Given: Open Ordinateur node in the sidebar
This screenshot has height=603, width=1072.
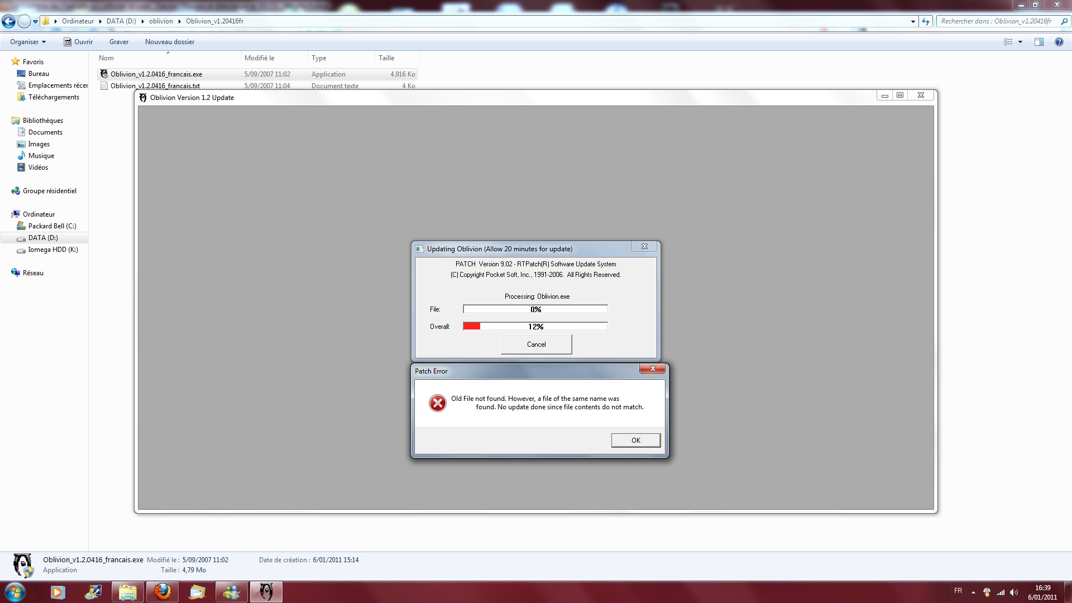Looking at the screenshot, I should [39, 214].
